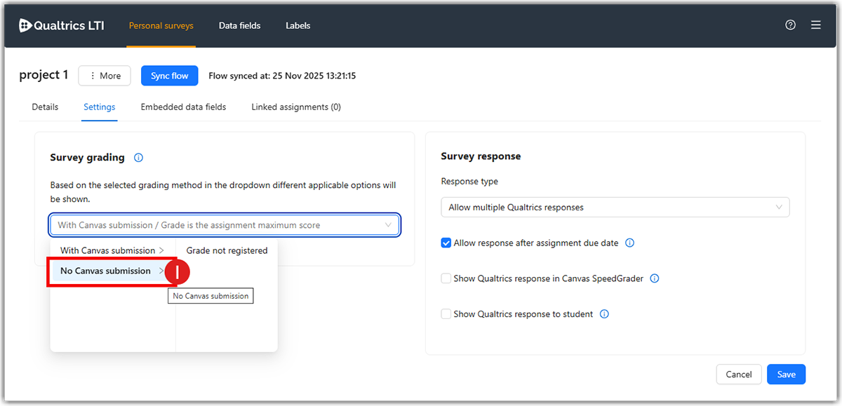Disable Allow response after assignment due date
This screenshot has height=406, width=842.
tap(446, 243)
